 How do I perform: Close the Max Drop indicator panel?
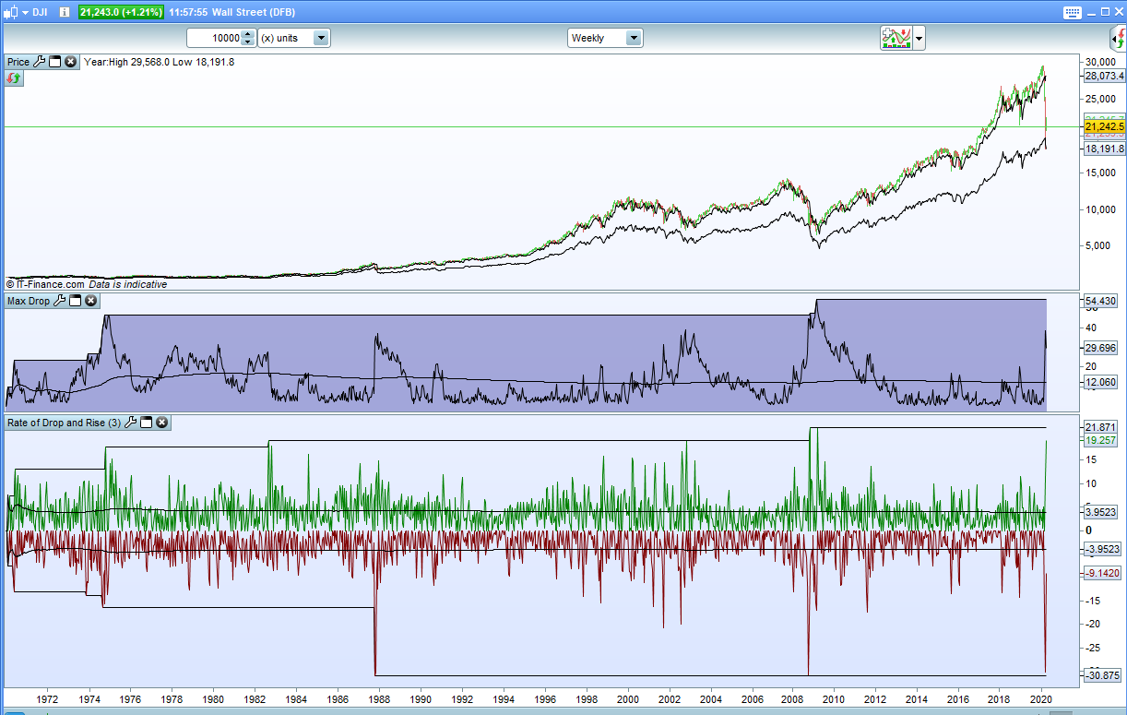[90, 301]
